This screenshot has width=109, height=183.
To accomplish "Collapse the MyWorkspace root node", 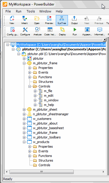I will point(8,45).
